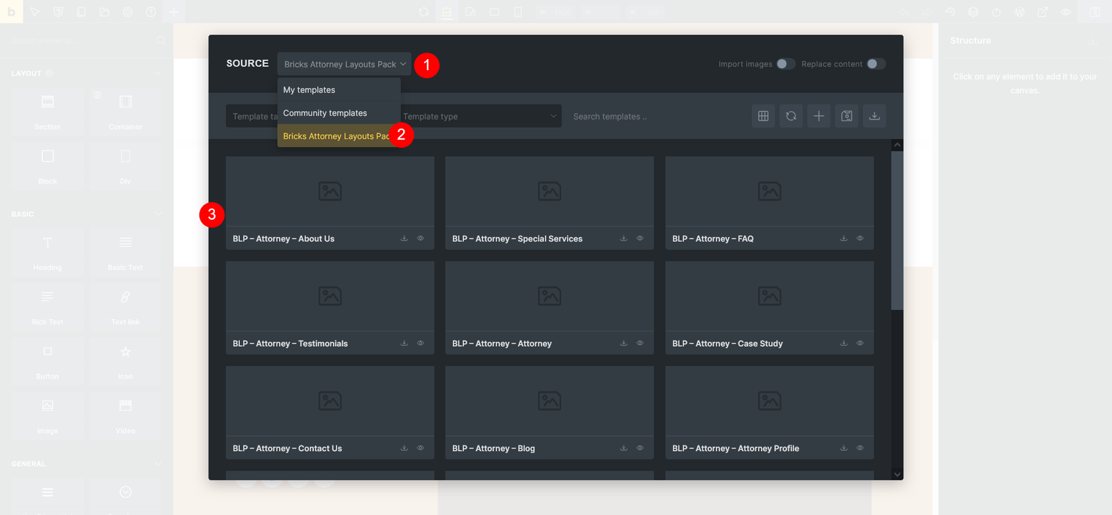The image size is (1112, 515).
Task: Preview the BLP – Attorney – Blog template
Action: coord(640,448)
